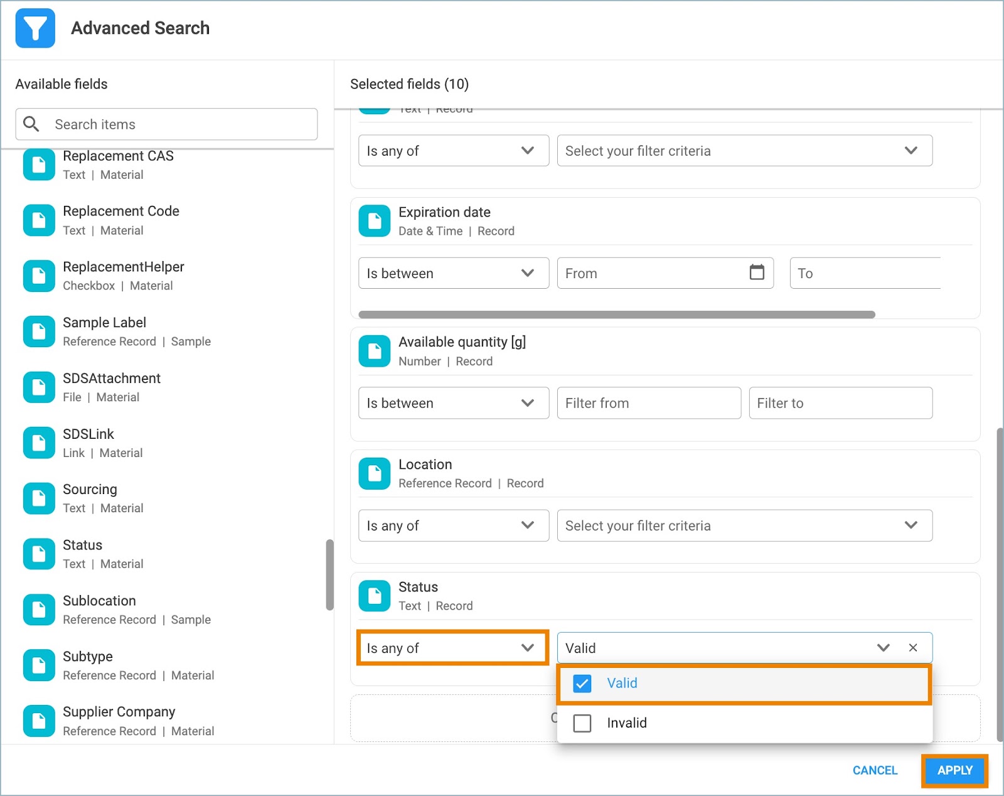The image size is (1004, 796).
Task: Click the Expiration date card icon
Action: tap(375, 221)
